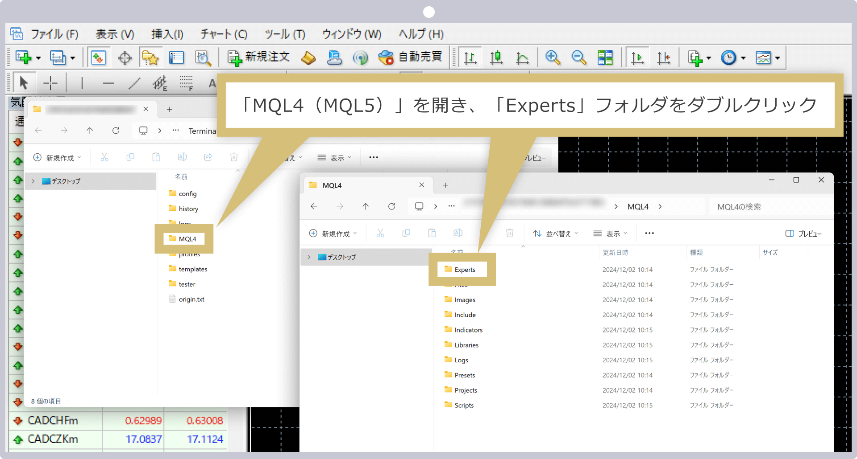Viewport: 857px width, 459px height.
Task: Expand デスクトップ tree in back Explorer window
Action: click(x=33, y=181)
